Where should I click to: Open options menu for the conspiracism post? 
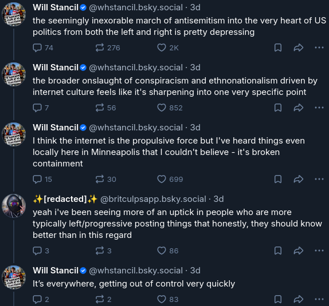319,108
